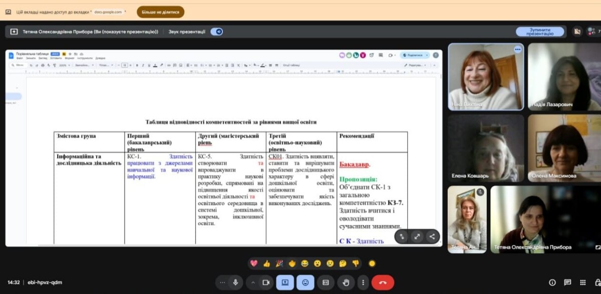Mute the microphone in the call bar
The width and height of the screenshot is (601, 294).
point(235,282)
